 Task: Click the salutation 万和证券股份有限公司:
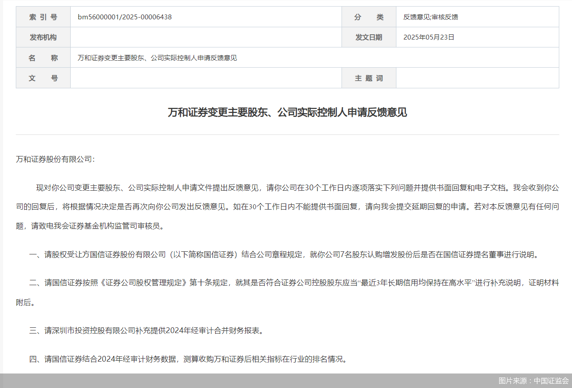[x=55, y=159]
